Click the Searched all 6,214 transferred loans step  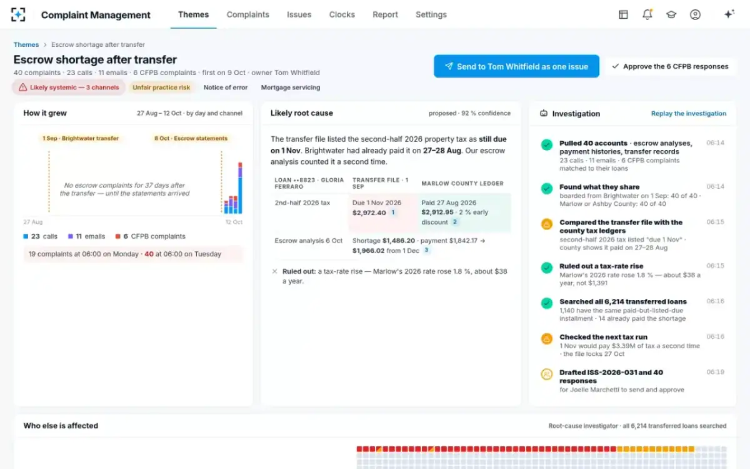click(623, 301)
